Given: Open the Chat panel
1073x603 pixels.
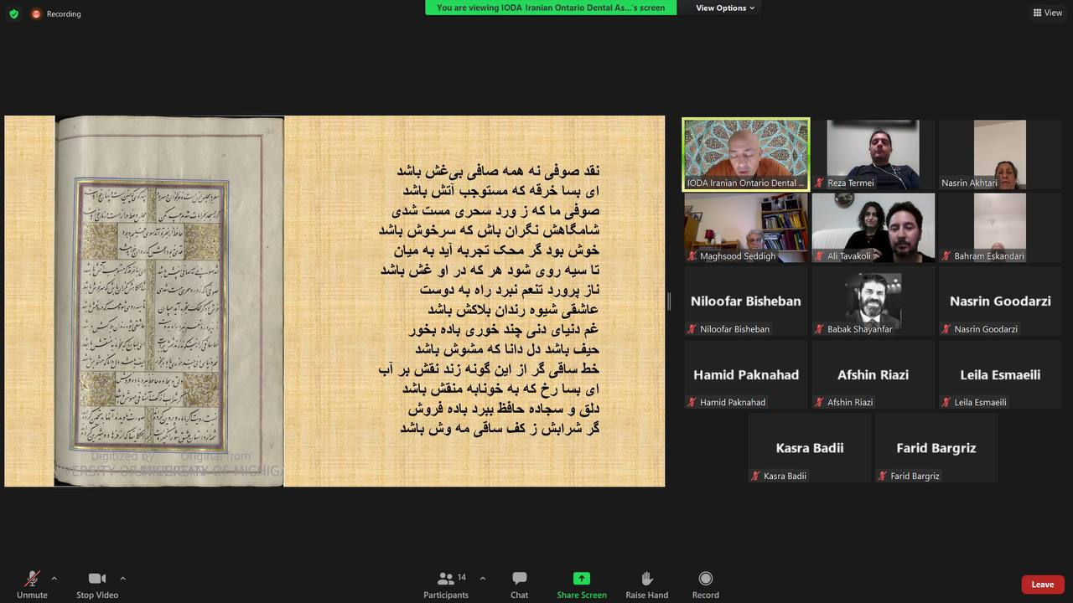Looking at the screenshot, I should [x=520, y=584].
